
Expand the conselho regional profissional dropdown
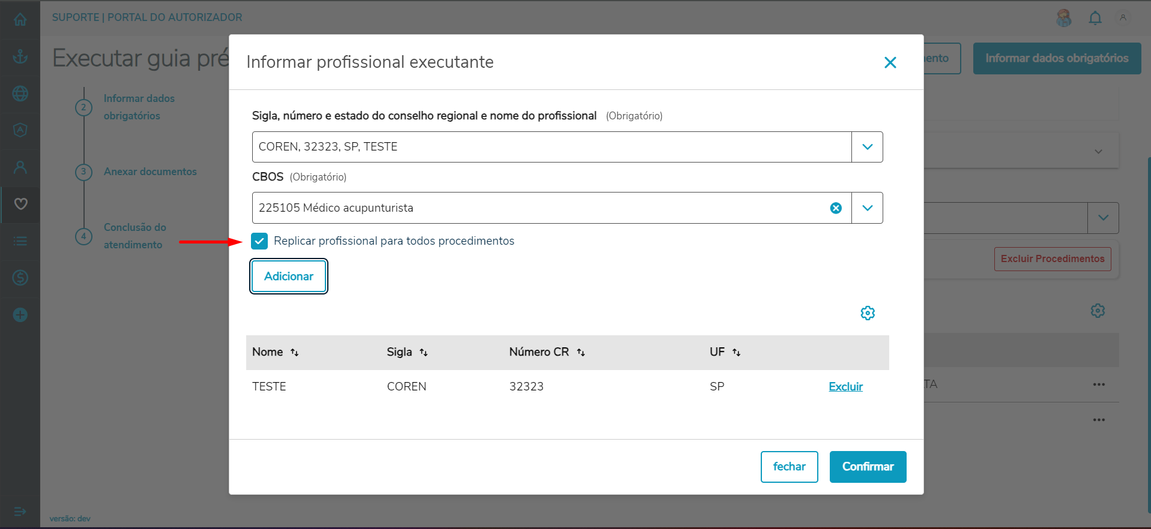click(x=867, y=147)
